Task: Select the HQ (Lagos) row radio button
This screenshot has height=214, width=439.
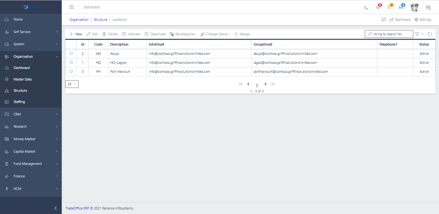Action: 71,63
